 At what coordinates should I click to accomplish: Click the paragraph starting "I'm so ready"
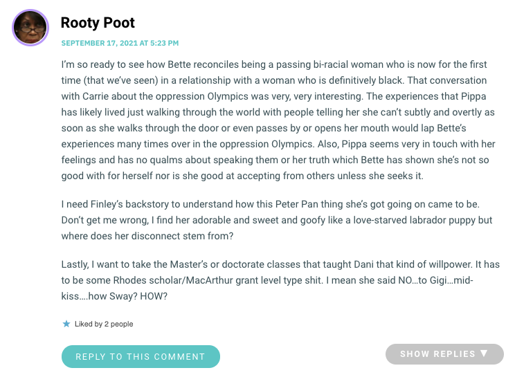(278, 120)
